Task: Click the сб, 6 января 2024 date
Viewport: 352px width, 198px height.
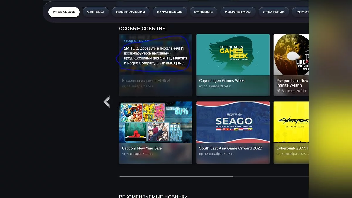Action: [x=292, y=91]
